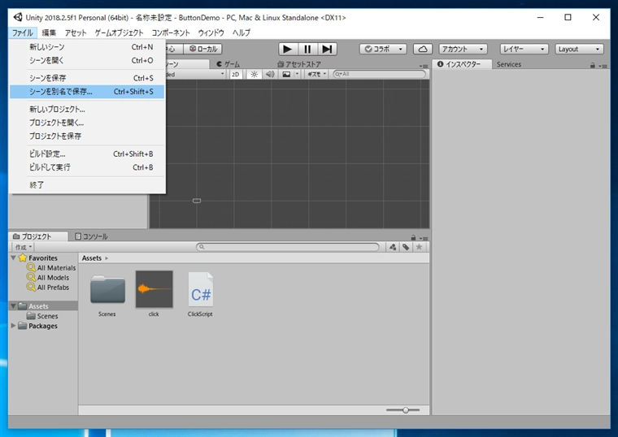The width and height of the screenshot is (618, 437).
Task: Open the Help menu
Action: coord(242,32)
